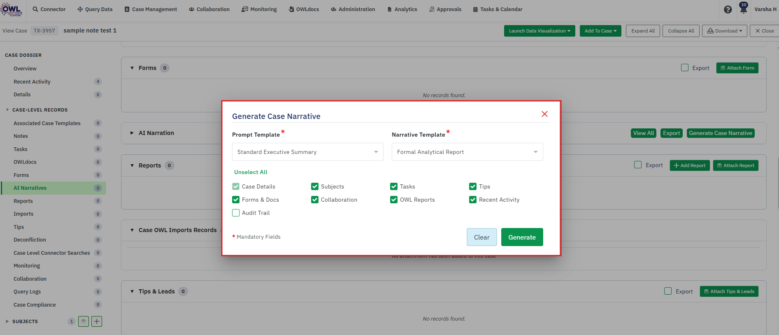Click the Attach Form button
779x335 pixels.
(737, 68)
